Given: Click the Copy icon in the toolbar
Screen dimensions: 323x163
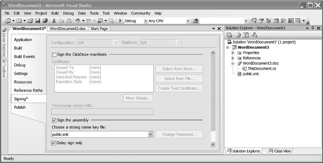Looking at the screenshot, I should (x=61, y=21).
